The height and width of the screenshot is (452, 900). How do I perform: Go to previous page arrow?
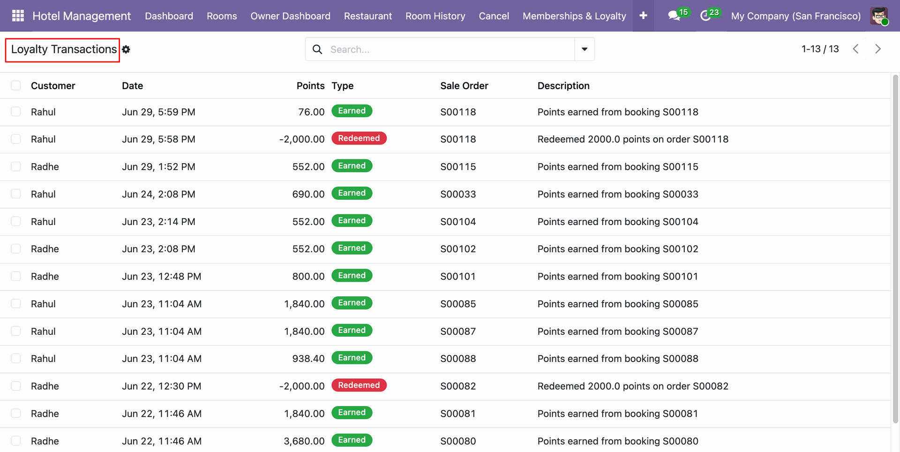click(855, 49)
